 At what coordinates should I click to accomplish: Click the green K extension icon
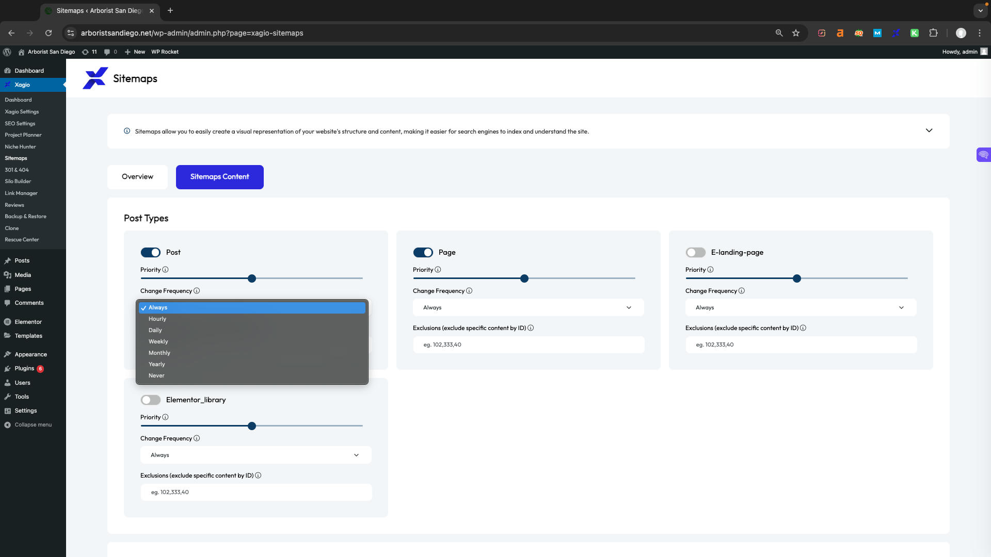[x=915, y=33]
